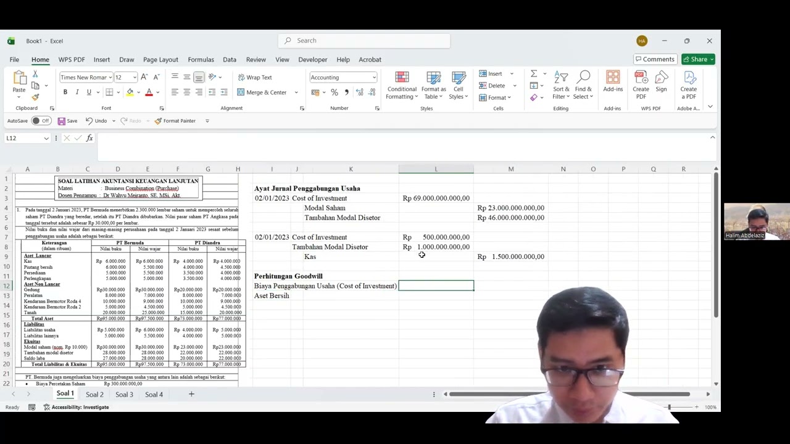This screenshot has width=790, height=444.
Task: Click the macro recording icon in status bar
Action: 31,407
